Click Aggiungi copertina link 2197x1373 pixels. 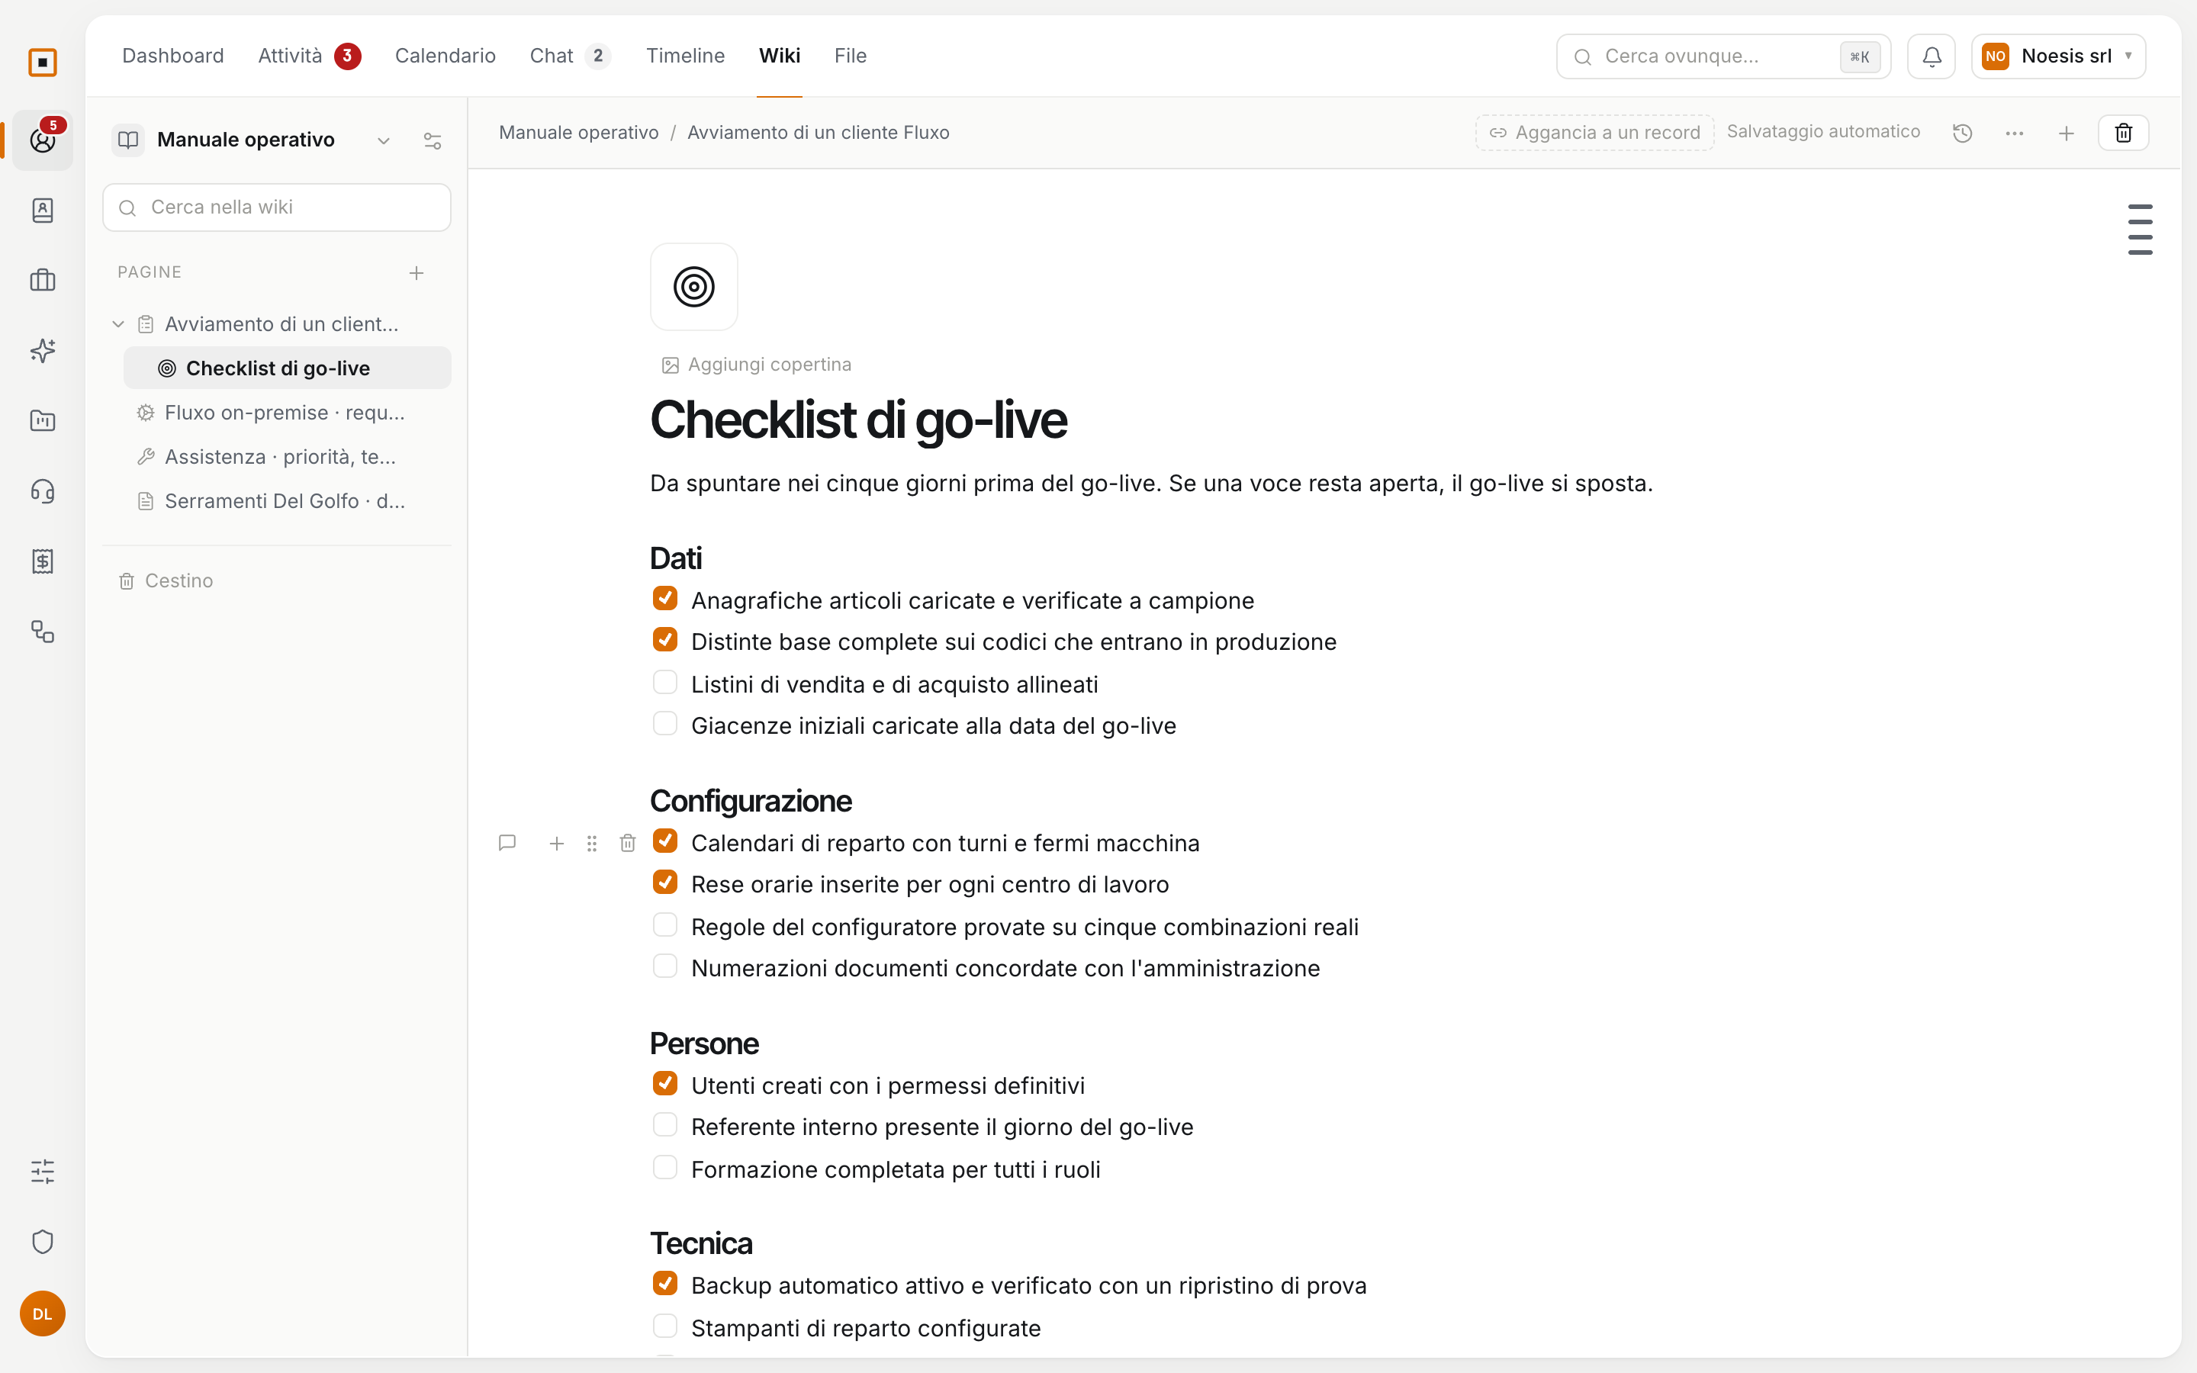click(x=758, y=365)
